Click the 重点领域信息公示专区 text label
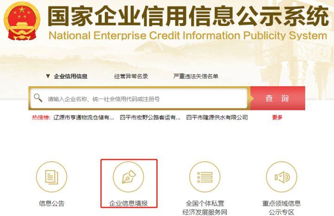 pos(282,208)
